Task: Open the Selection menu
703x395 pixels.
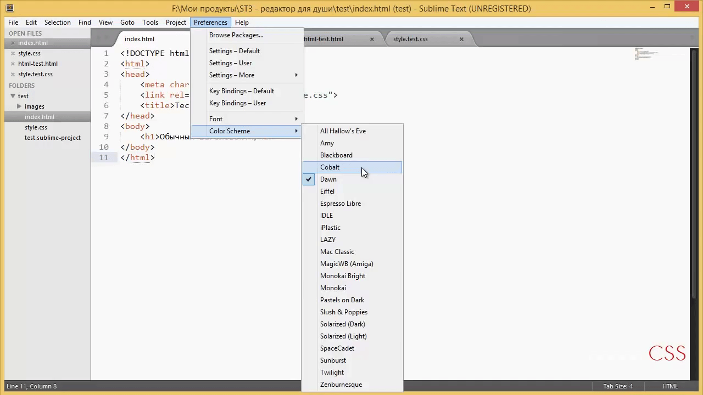Action: (x=58, y=22)
